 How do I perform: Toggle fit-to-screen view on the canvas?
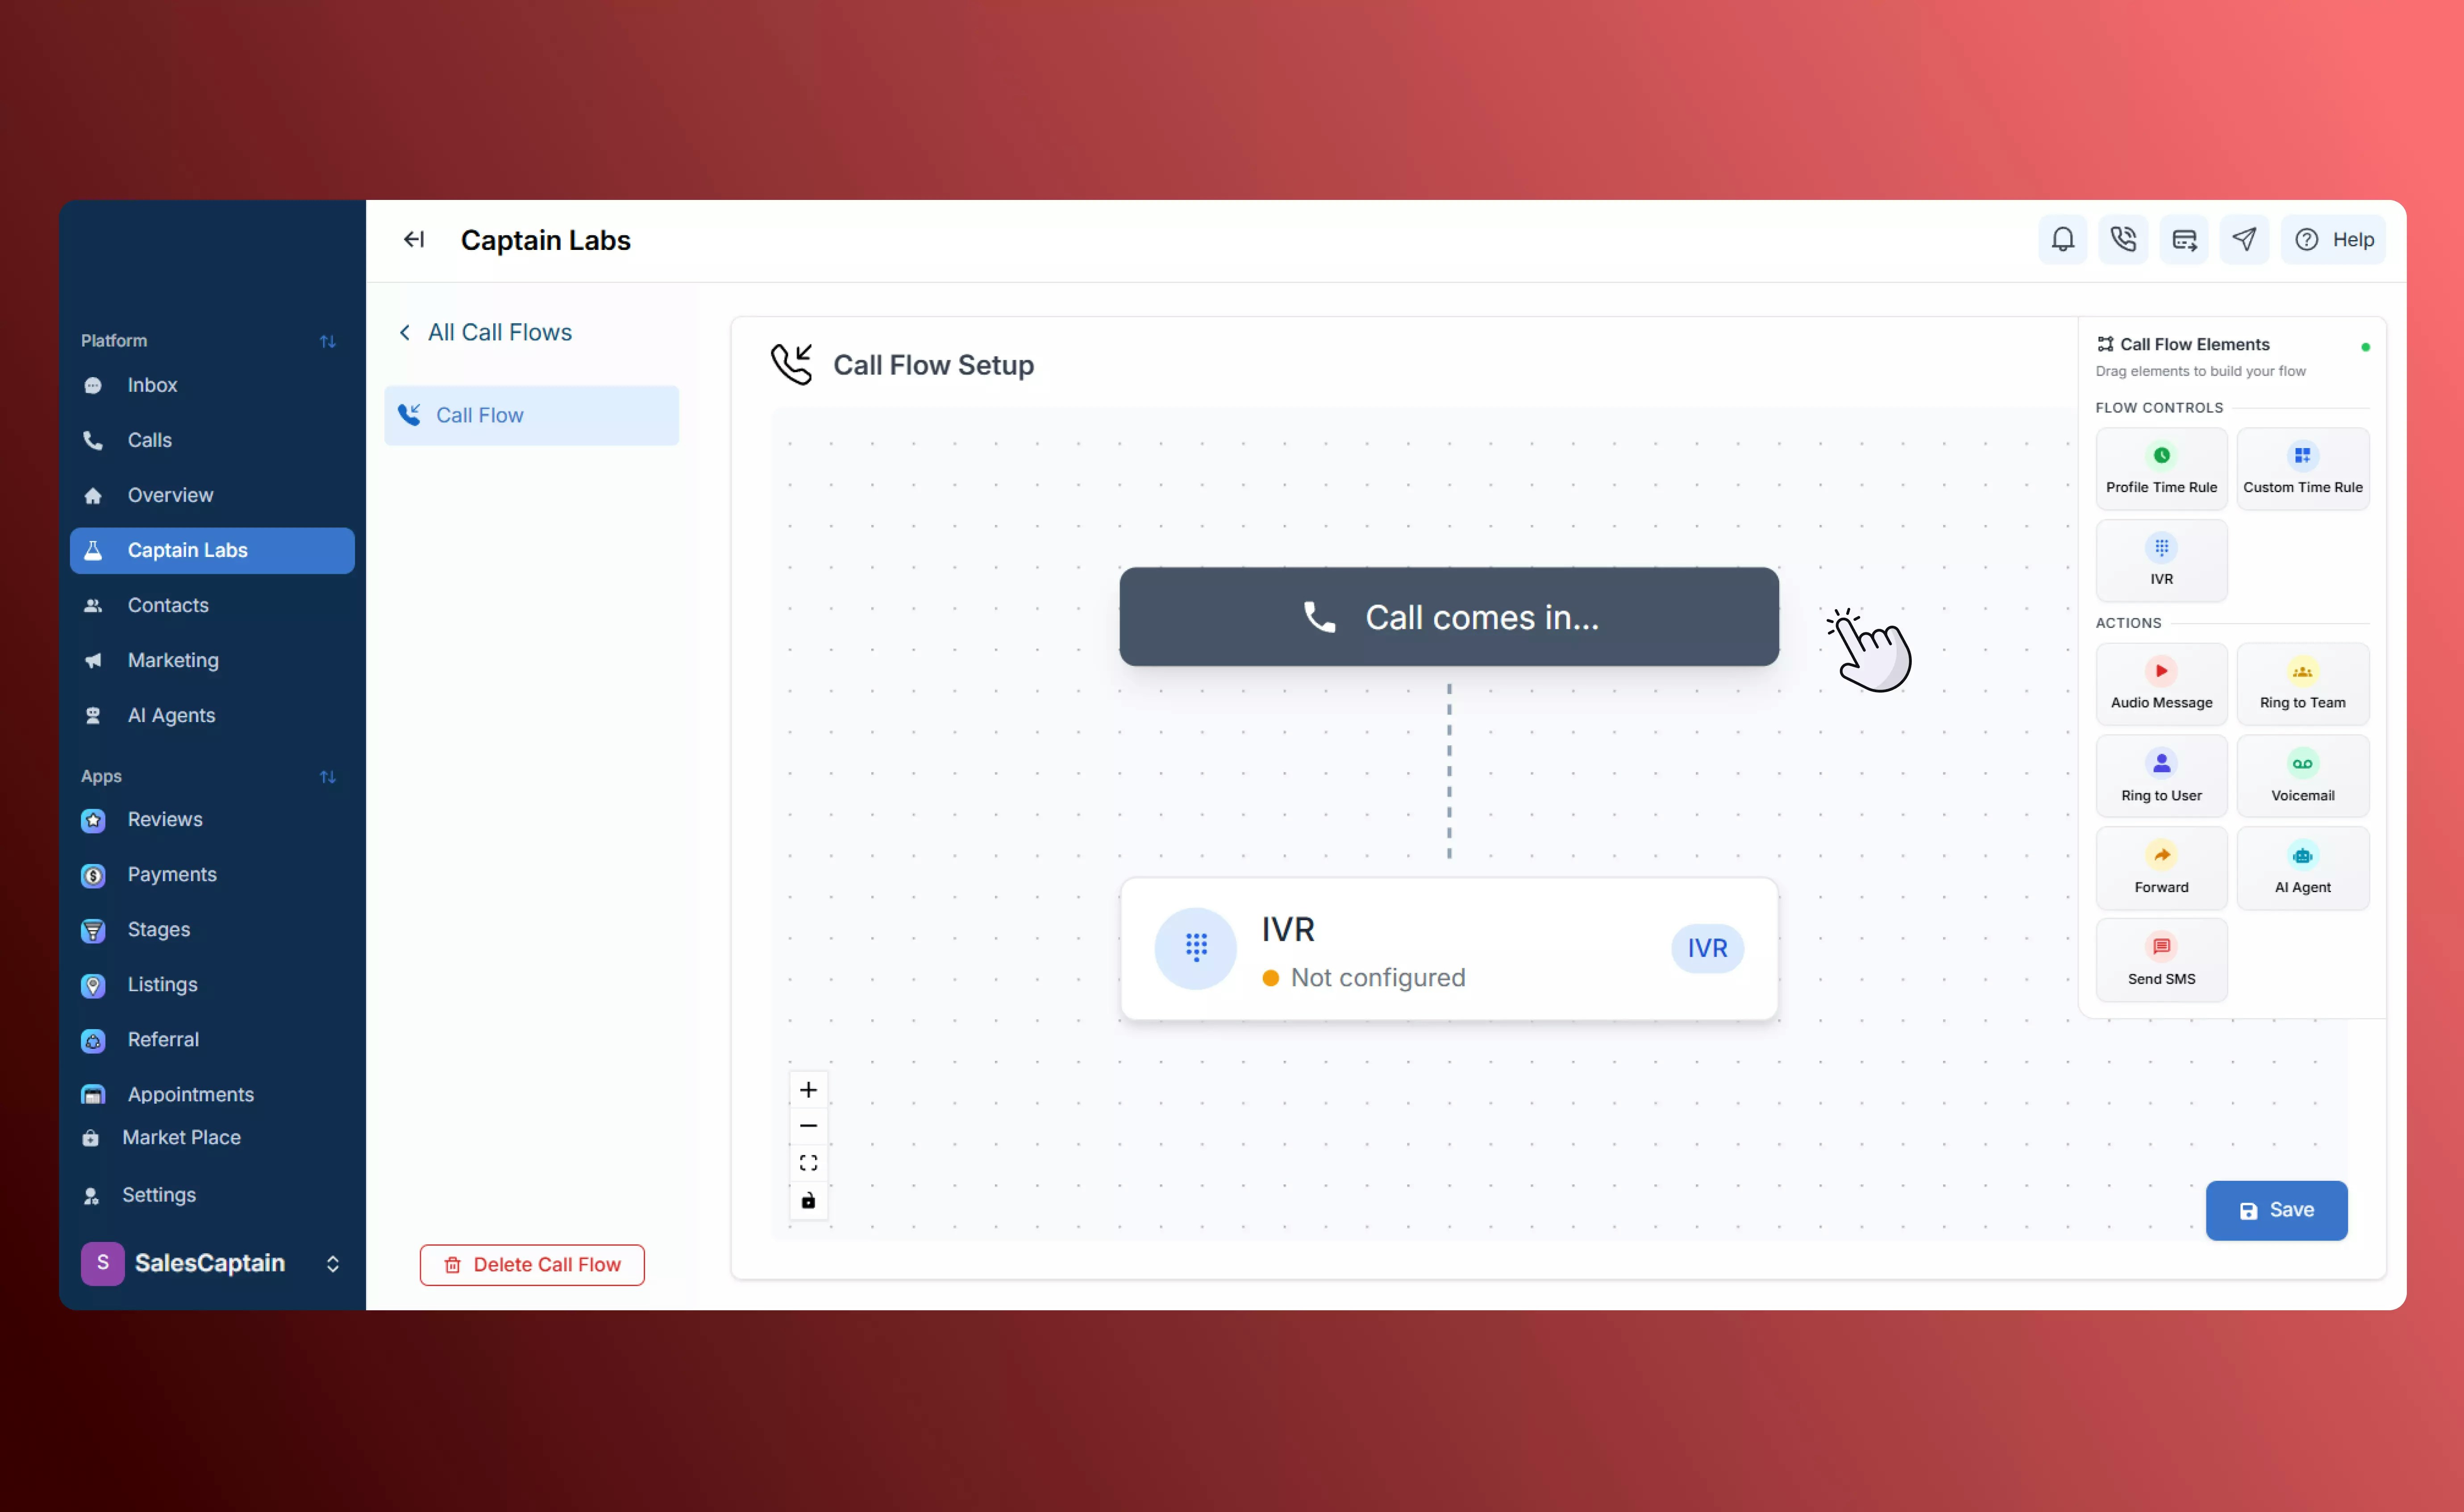point(808,1162)
